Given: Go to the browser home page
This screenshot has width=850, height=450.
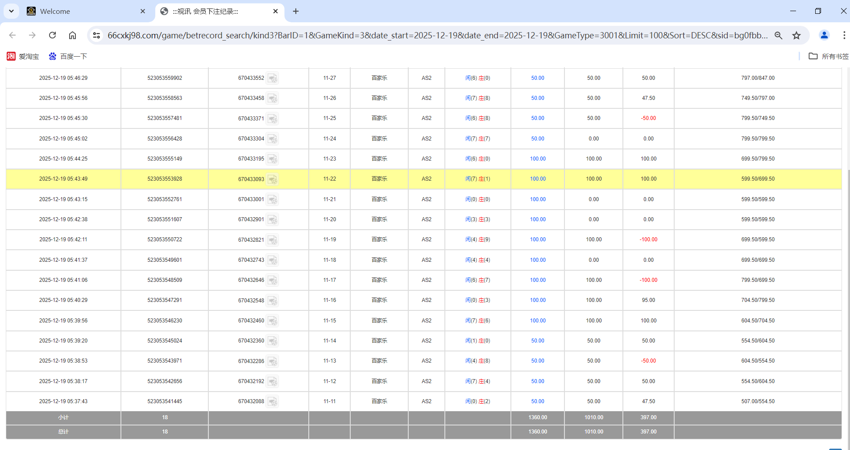Looking at the screenshot, I should 72,35.
